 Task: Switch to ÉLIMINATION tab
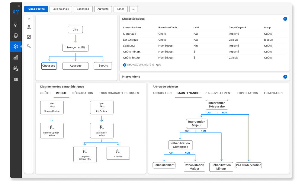point(273,93)
